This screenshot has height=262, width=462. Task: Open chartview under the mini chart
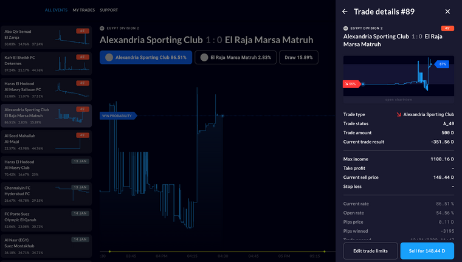[398, 100]
